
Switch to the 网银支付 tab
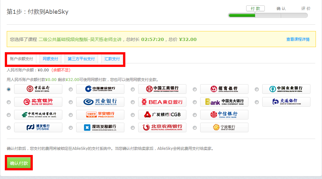pos(50,59)
